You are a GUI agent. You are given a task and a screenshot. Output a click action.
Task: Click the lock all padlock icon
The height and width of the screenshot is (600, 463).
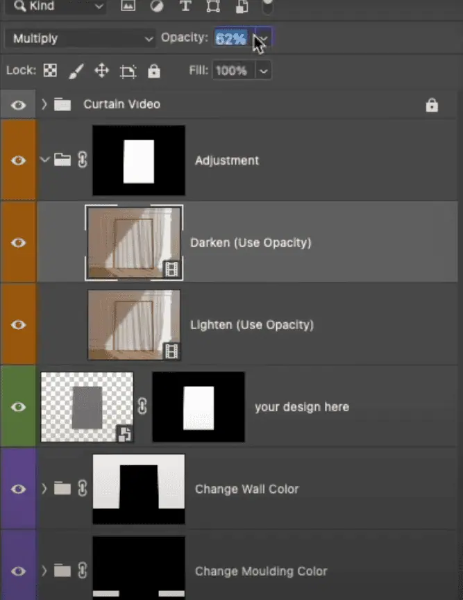pyautogui.click(x=153, y=71)
